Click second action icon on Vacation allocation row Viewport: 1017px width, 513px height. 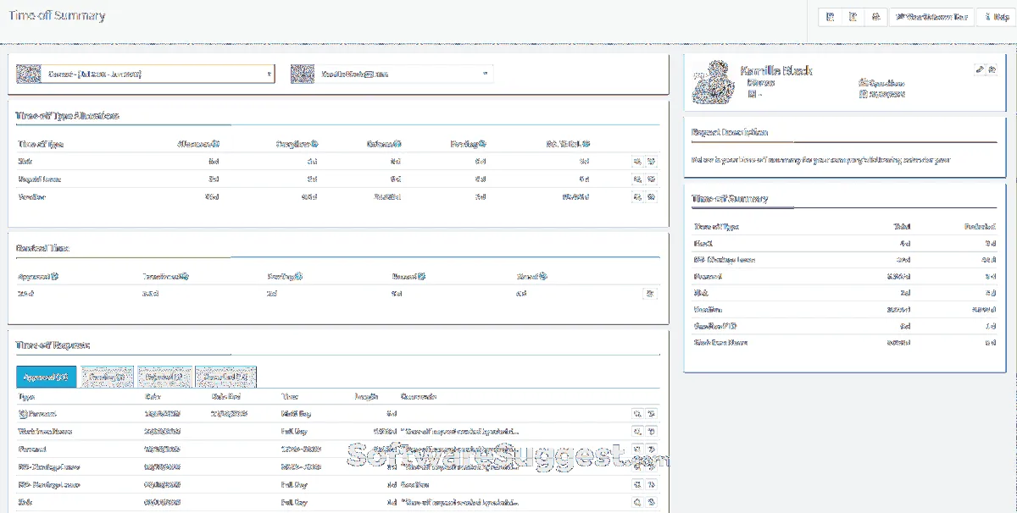coord(651,196)
